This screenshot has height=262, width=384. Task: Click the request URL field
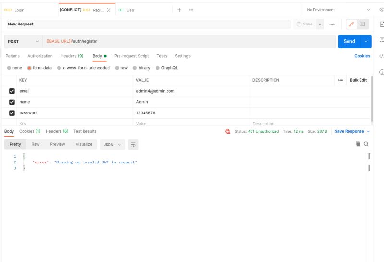(x=189, y=41)
